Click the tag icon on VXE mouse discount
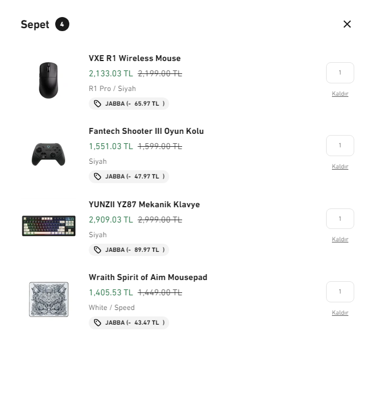Screen dimensions: 376x401 [x=98, y=104]
